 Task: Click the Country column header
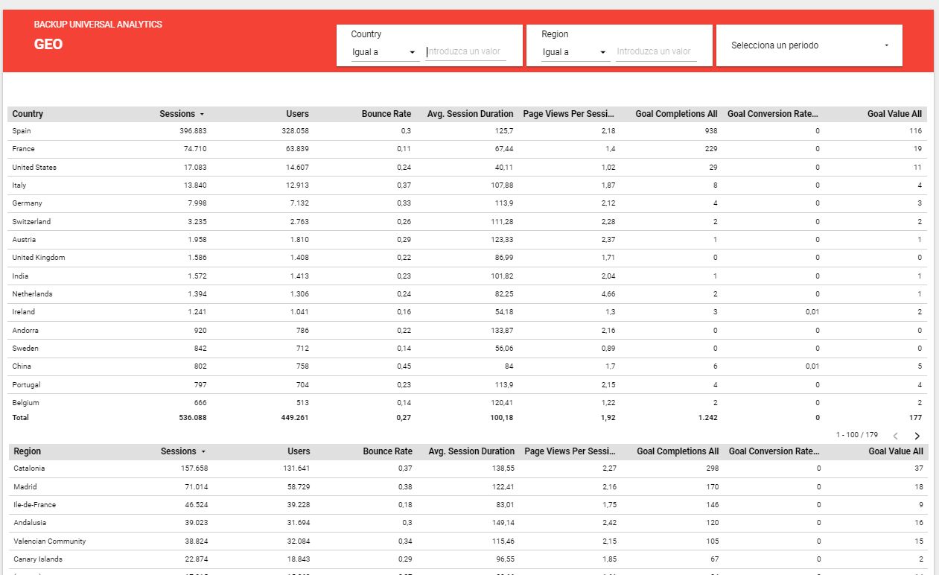[x=28, y=114]
